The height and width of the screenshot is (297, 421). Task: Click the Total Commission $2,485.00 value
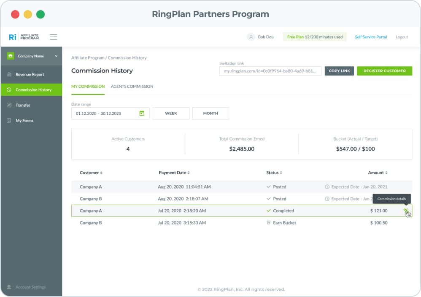242,149
